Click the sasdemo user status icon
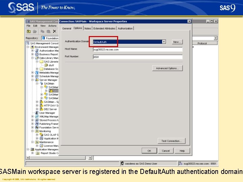 (123, 163)
